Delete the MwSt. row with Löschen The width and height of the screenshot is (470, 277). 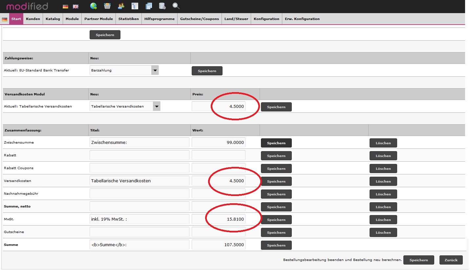[383, 220]
